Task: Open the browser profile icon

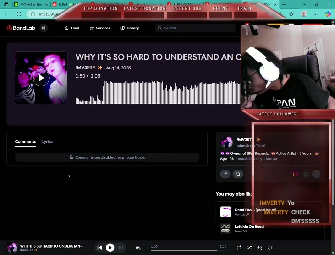Action: 304,14
